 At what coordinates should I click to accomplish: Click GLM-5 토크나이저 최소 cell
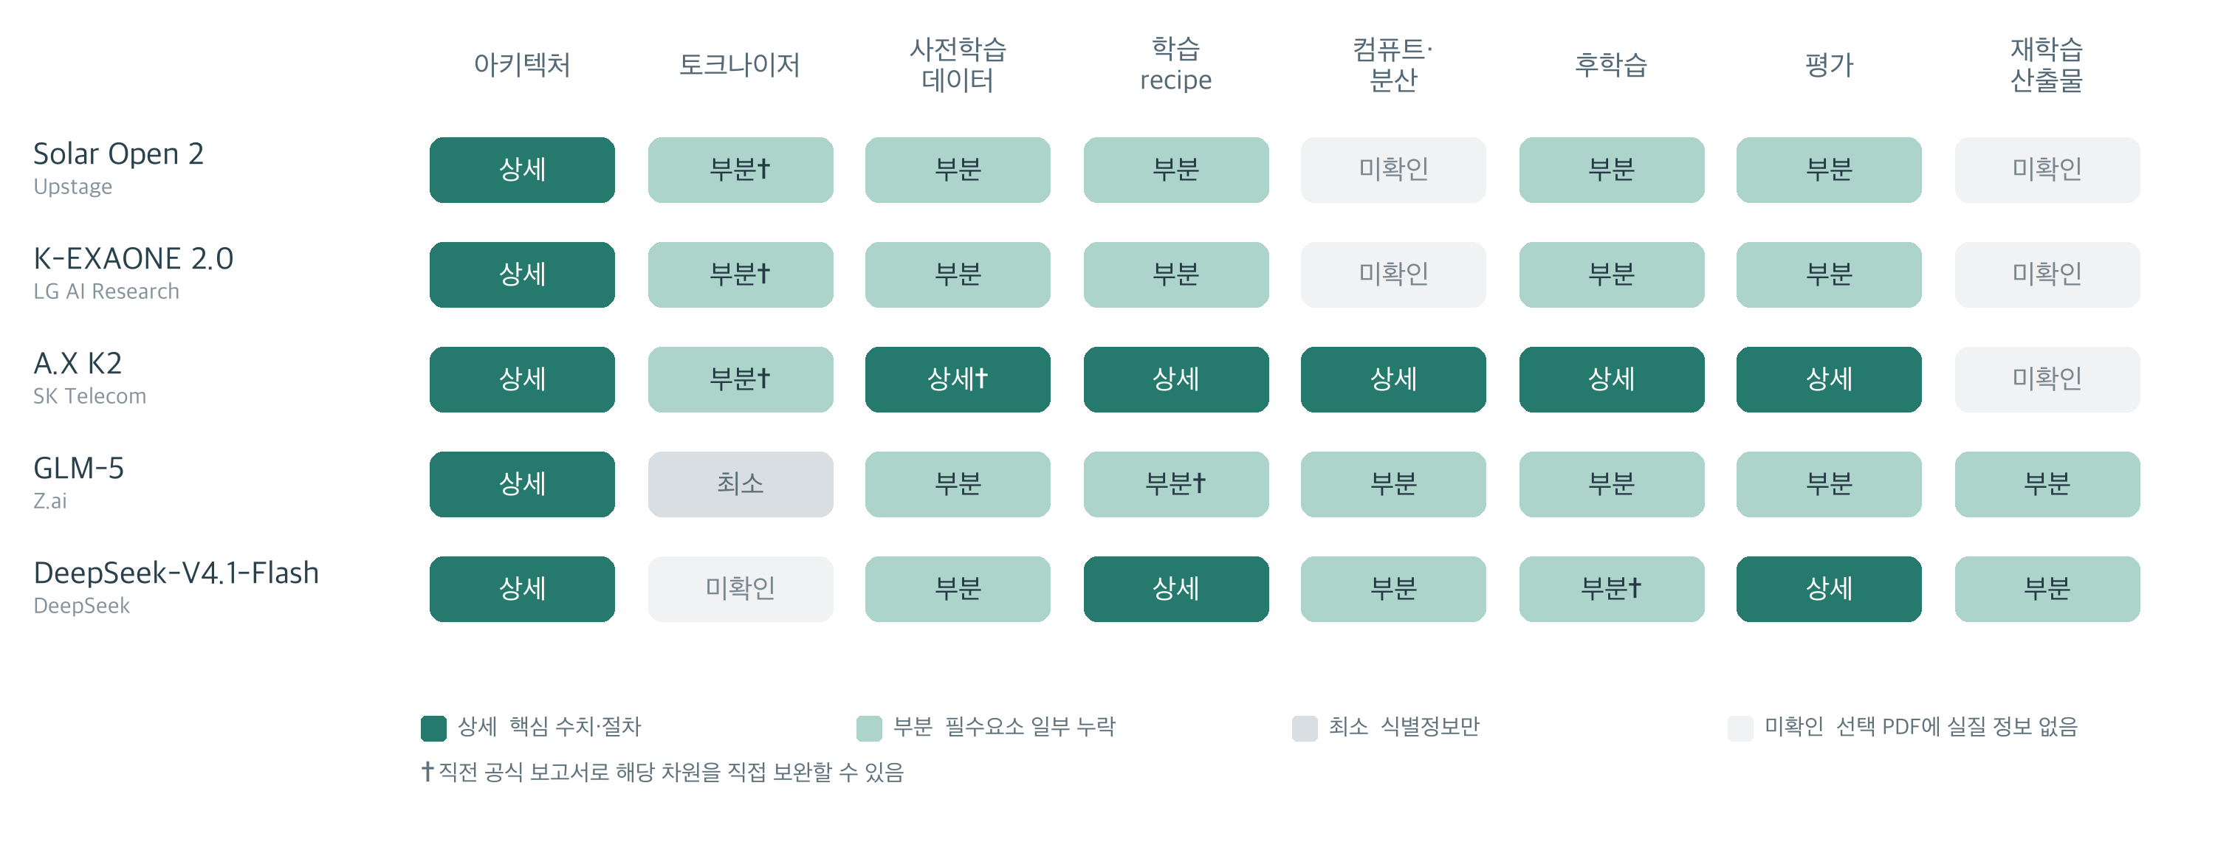pyautogui.click(x=741, y=484)
